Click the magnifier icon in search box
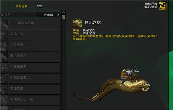173x110 pixels. point(2,15)
